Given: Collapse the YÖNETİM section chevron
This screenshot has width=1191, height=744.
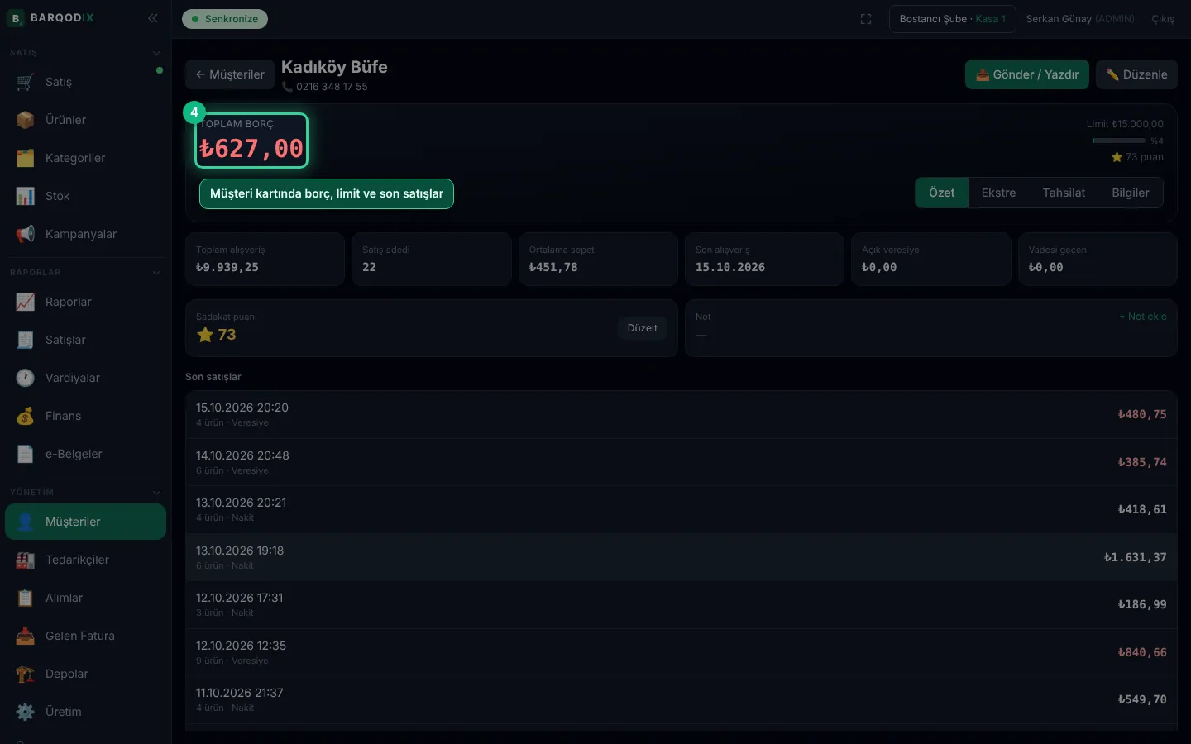Looking at the screenshot, I should (x=156, y=493).
